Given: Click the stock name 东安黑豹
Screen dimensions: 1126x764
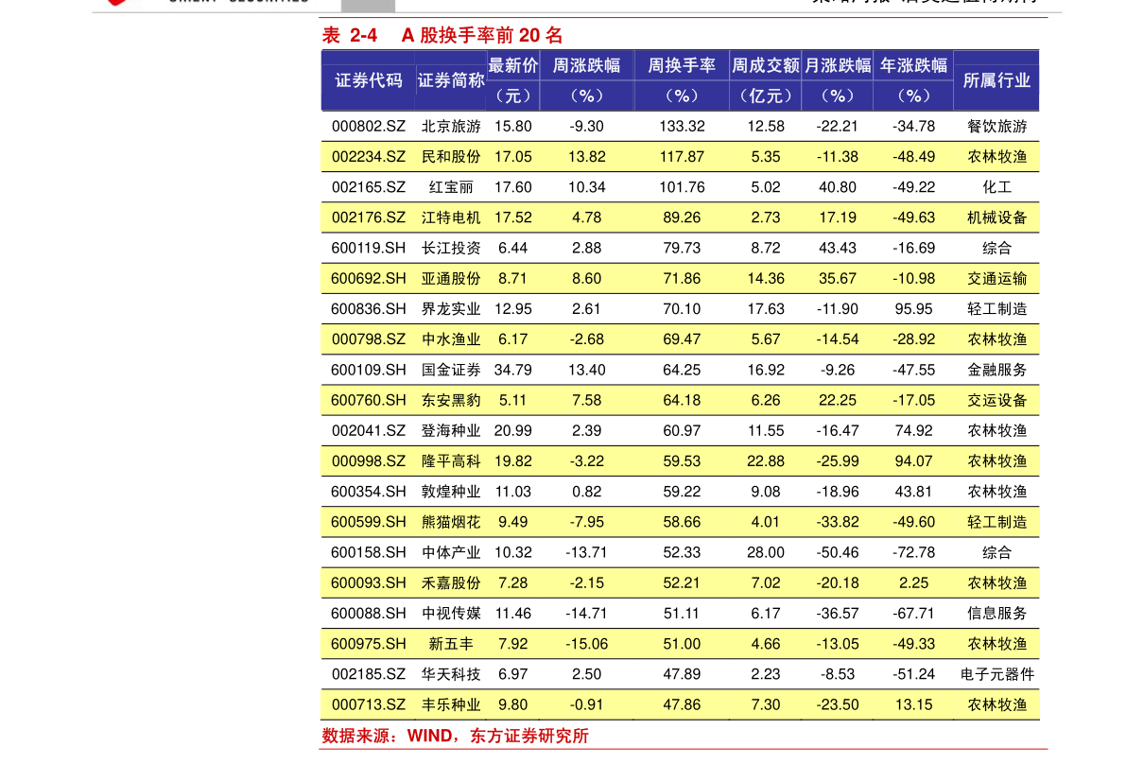Looking at the screenshot, I should pyautogui.click(x=451, y=400).
